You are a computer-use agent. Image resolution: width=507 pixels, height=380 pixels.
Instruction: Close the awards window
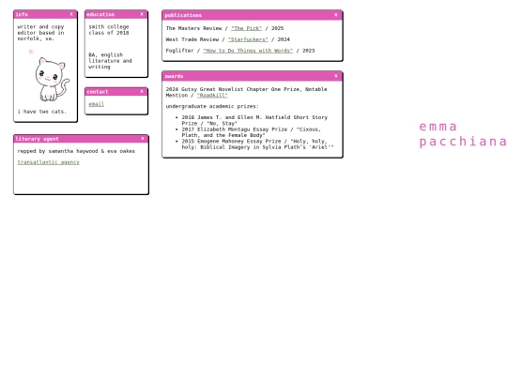pyautogui.click(x=336, y=76)
